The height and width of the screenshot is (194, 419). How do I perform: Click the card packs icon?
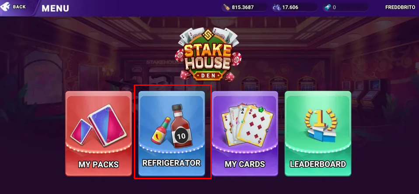(x=98, y=125)
